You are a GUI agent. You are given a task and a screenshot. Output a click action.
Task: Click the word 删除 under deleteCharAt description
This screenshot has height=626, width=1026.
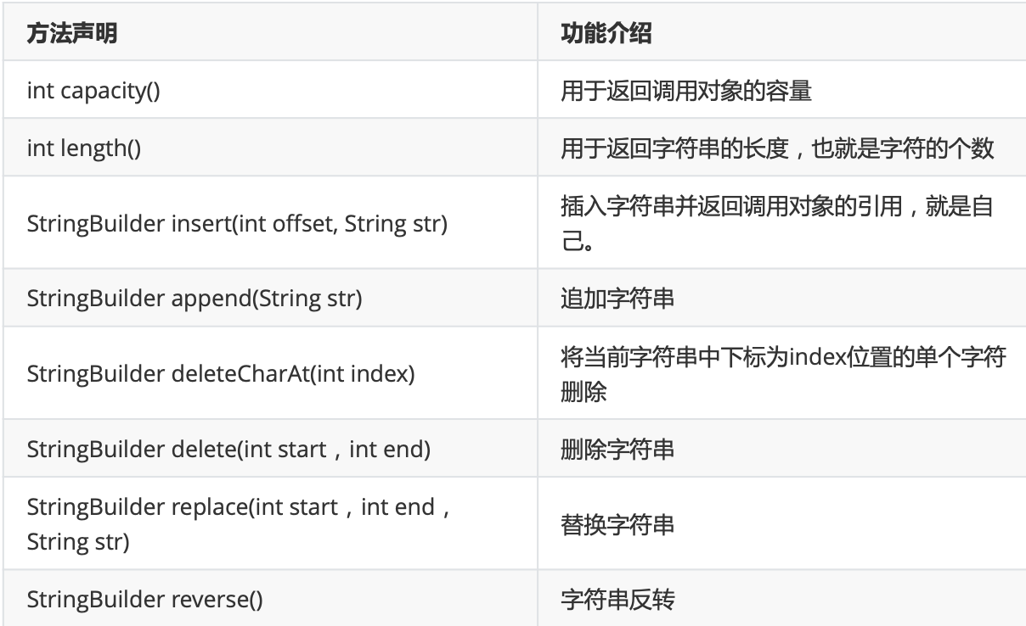[x=583, y=392]
